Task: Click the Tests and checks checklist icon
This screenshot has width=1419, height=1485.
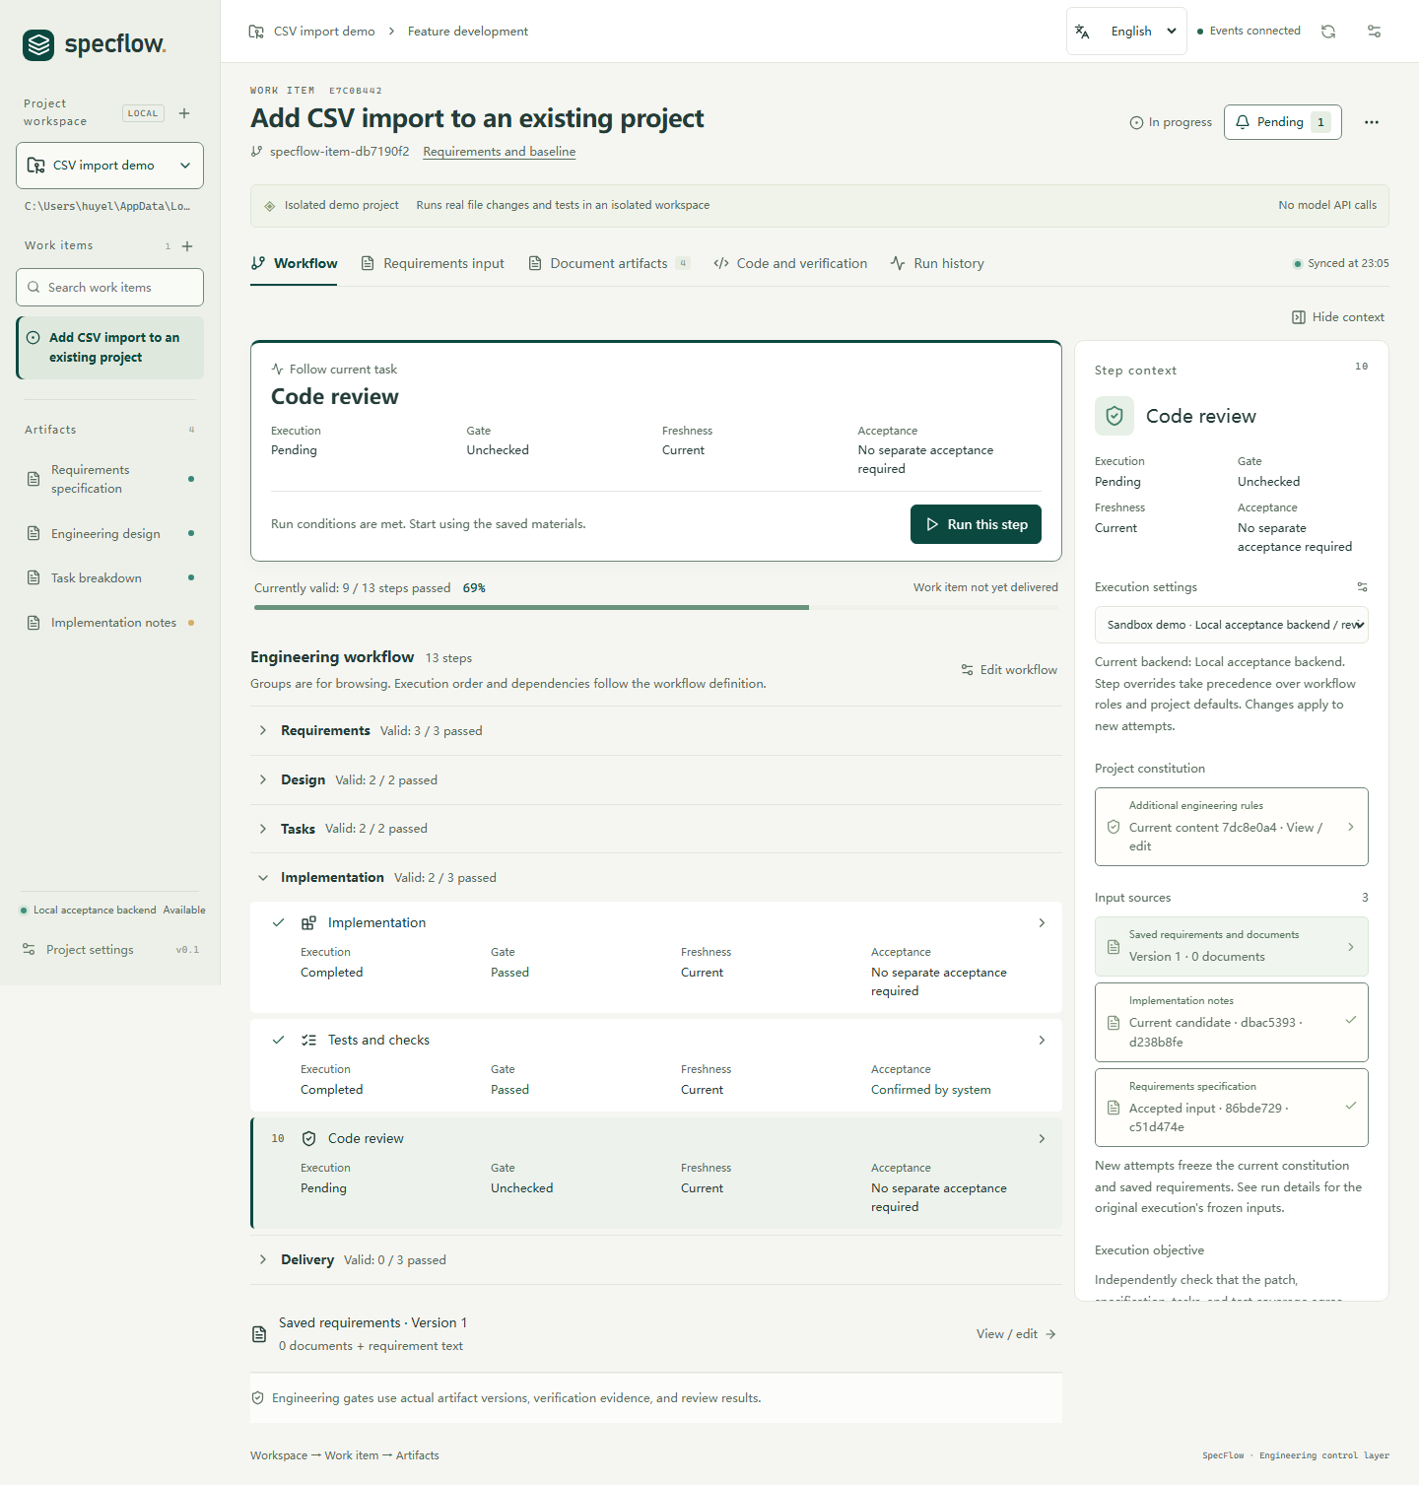Action: pos(308,1041)
